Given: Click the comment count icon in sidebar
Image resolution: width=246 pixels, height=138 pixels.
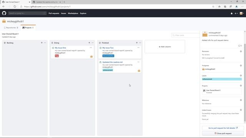Looking at the screenshot, I should [240, 46].
